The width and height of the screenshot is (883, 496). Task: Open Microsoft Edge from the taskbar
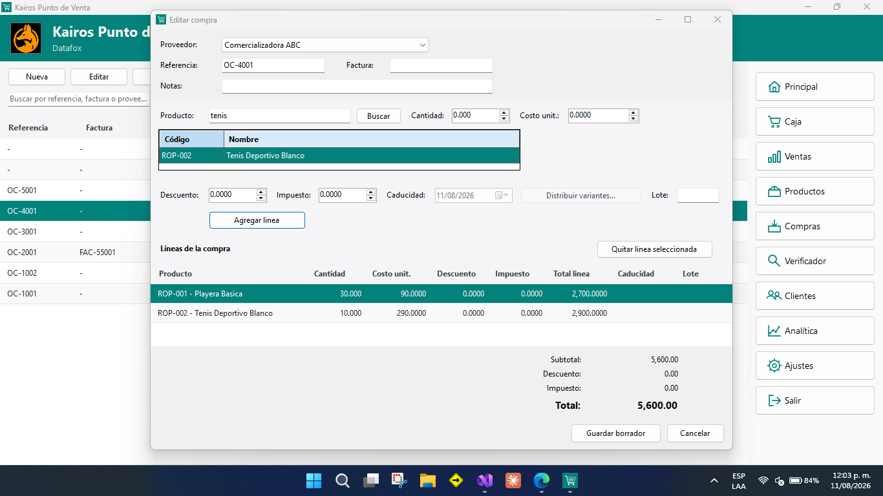pos(541,480)
